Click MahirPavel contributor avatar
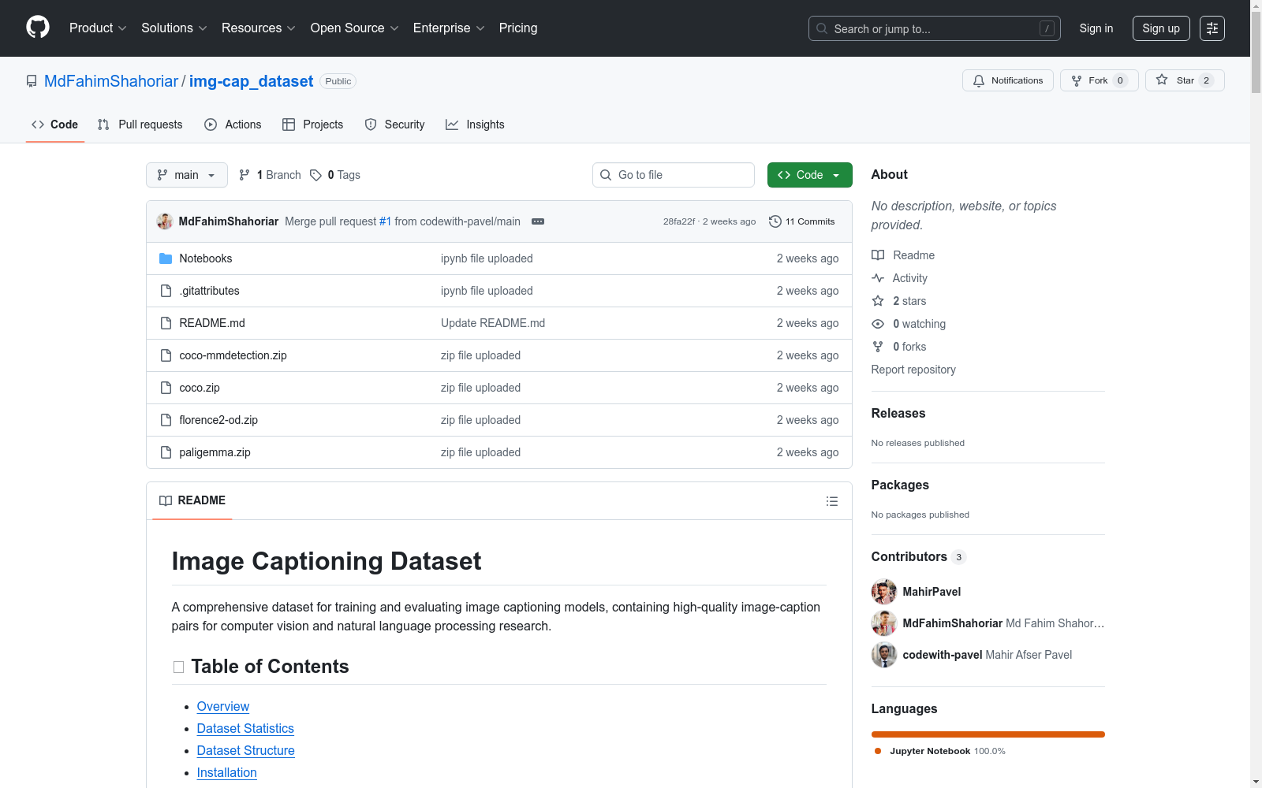 [x=884, y=592]
